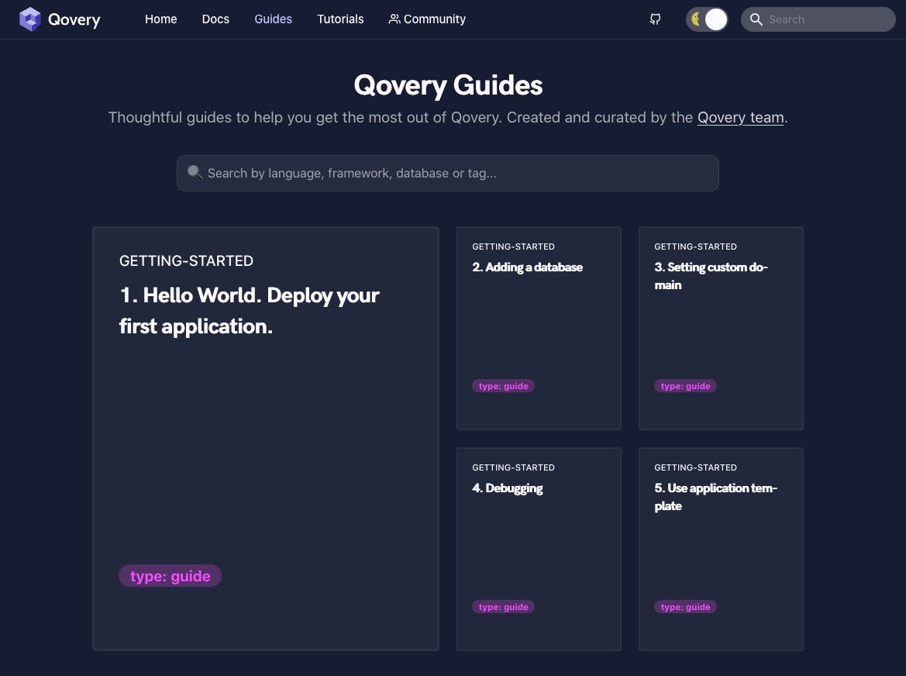The image size is (906, 676).
Task: Click the navbar Search input box
Action: tap(822, 19)
